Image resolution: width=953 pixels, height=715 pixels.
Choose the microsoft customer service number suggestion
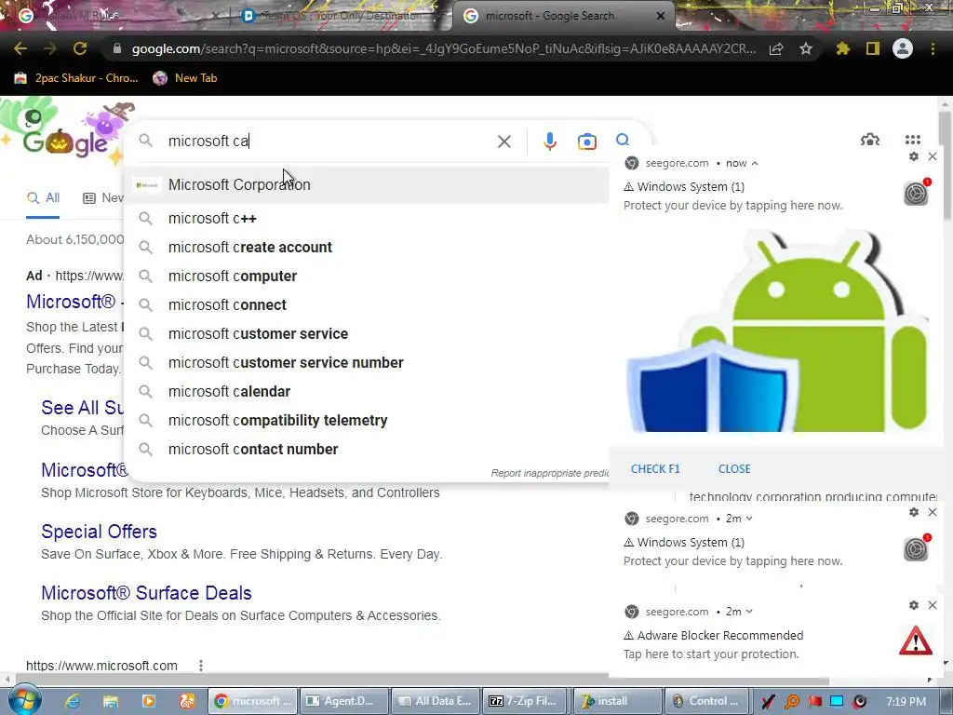[367, 363]
